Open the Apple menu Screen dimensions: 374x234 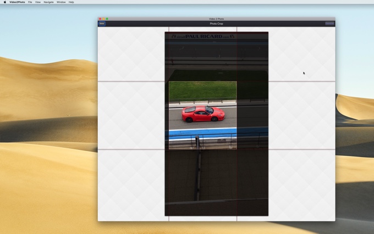tap(5, 2)
